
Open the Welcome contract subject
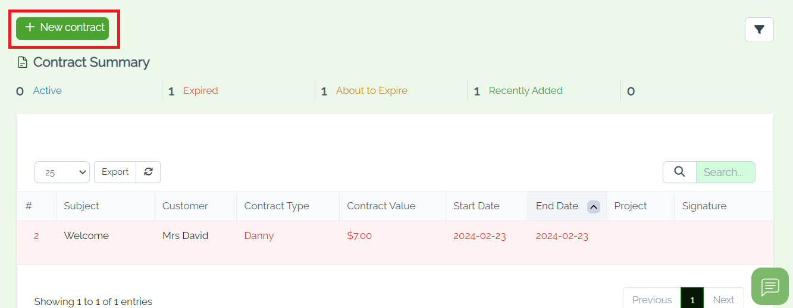[86, 235]
